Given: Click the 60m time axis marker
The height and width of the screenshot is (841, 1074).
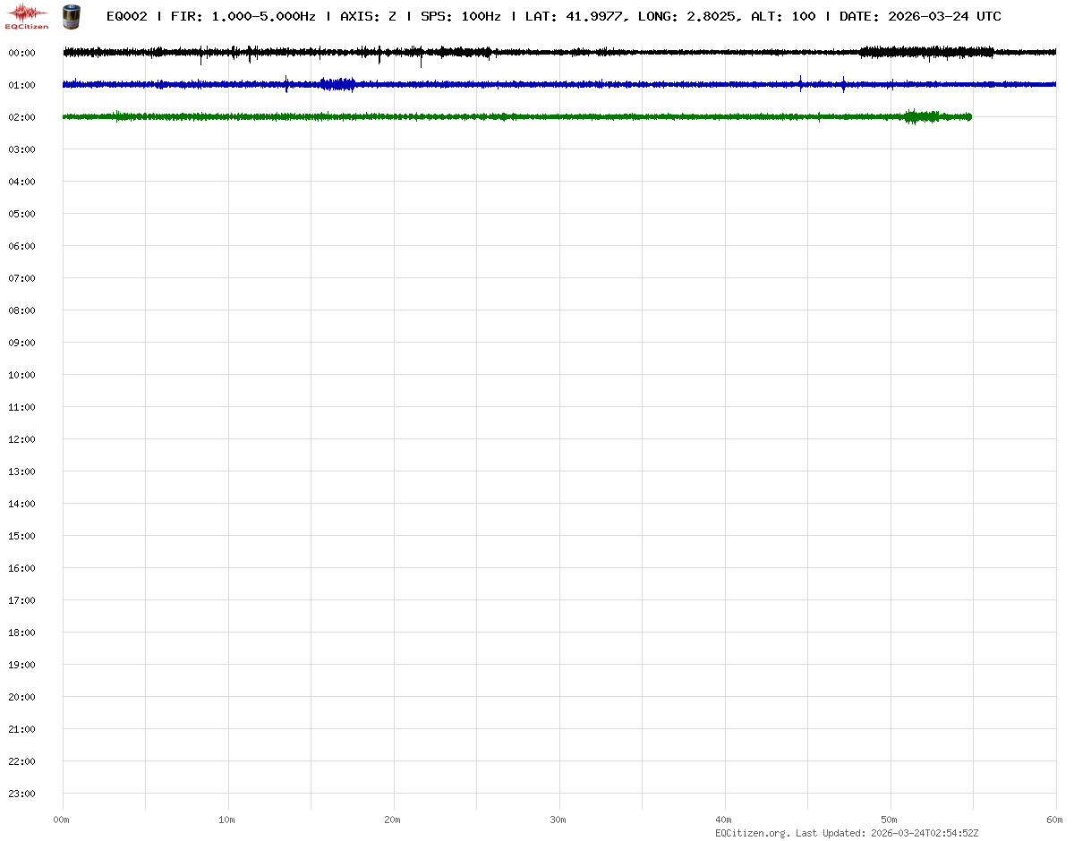Looking at the screenshot, I should tap(1055, 820).
